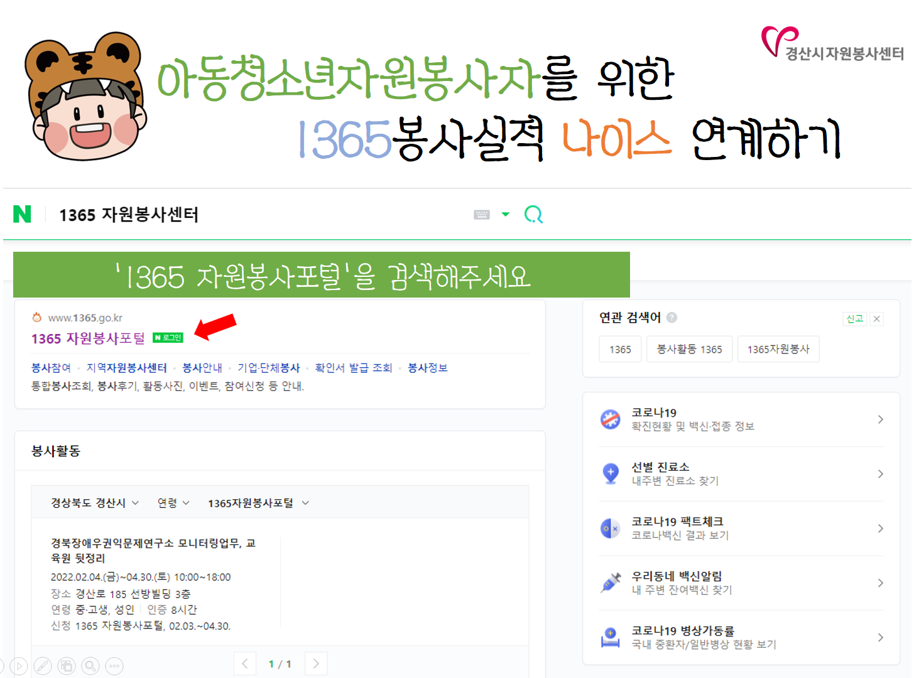Click the zoom magnifier presentation control
This screenshot has height=678, width=914.
(90, 665)
